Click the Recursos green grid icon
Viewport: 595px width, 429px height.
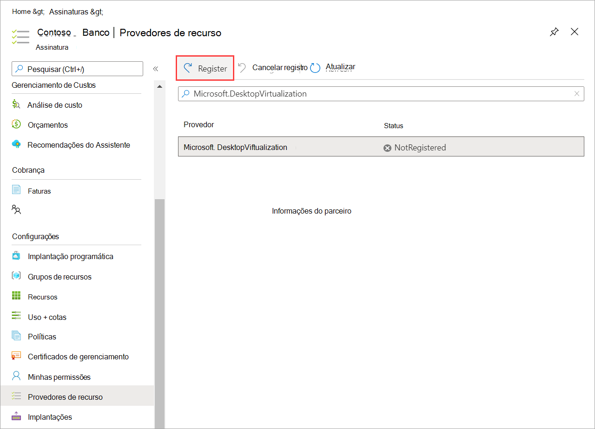pos(16,296)
